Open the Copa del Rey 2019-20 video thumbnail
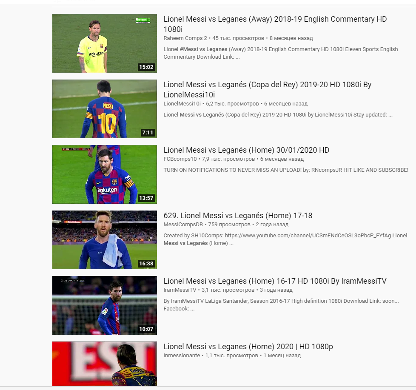 coord(105,109)
